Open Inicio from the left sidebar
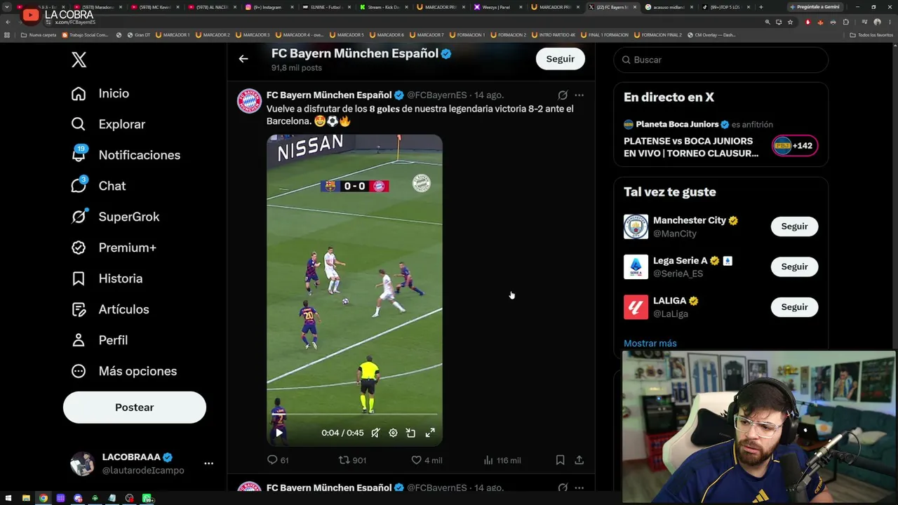Image resolution: width=898 pixels, height=505 pixels. pos(100,93)
